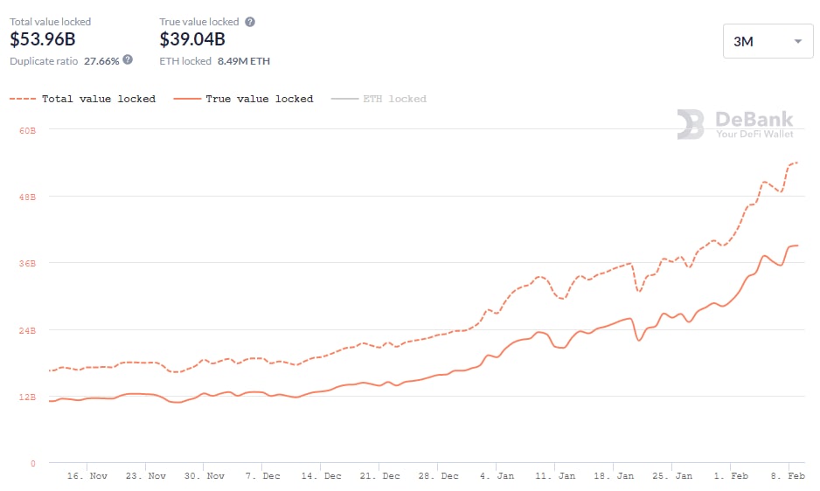Click the Total value locked heading above $53.96B
This screenshot has height=491, width=820.
(x=50, y=22)
